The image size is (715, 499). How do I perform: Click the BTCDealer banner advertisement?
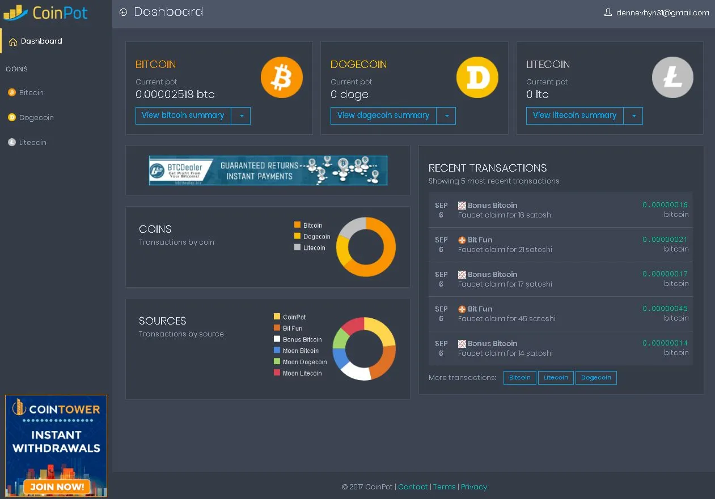(268, 170)
